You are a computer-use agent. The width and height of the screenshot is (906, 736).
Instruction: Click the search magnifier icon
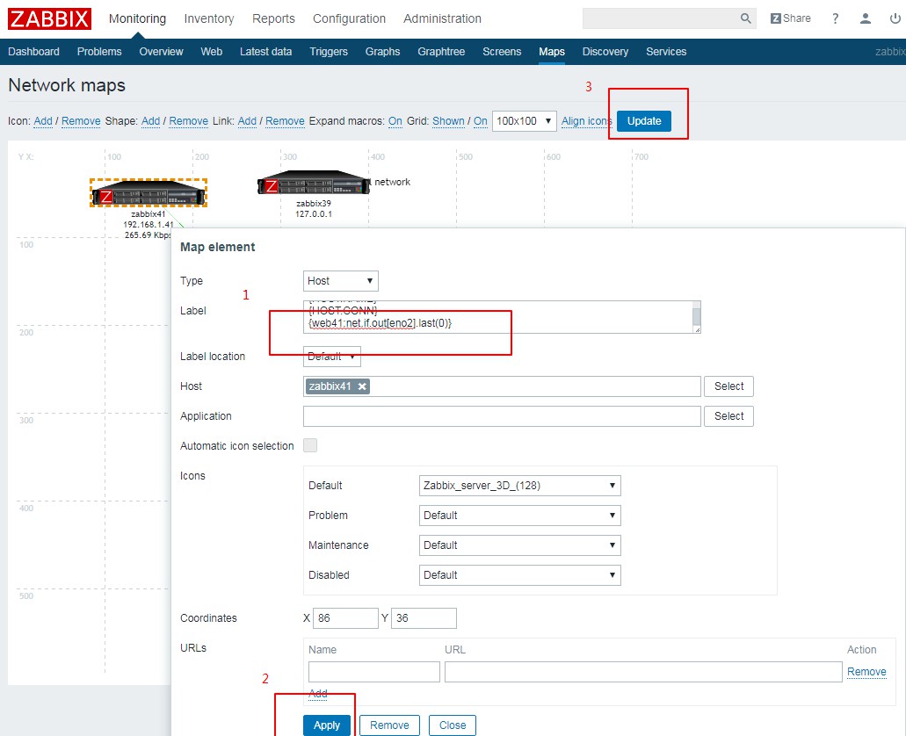click(x=746, y=18)
